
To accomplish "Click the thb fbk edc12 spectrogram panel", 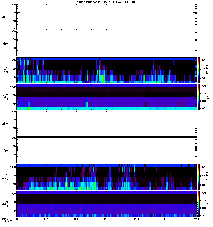I will pyautogui.click(x=107, y=70).
